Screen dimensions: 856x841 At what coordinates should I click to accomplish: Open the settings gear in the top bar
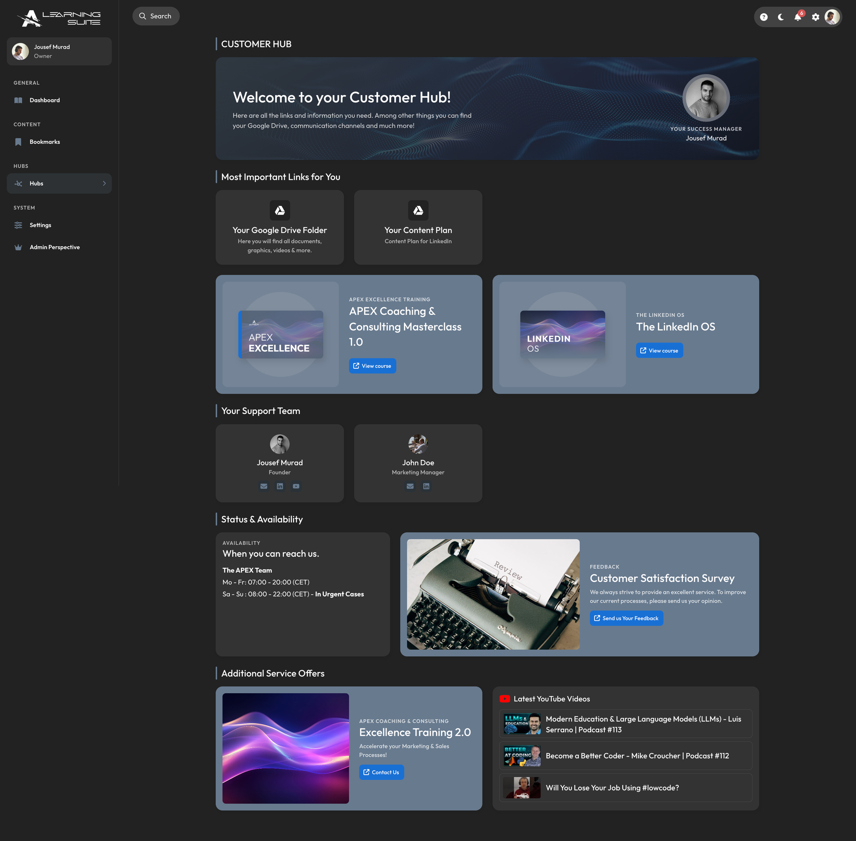(815, 17)
